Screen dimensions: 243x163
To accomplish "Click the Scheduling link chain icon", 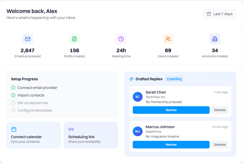I will pos(71,129).
